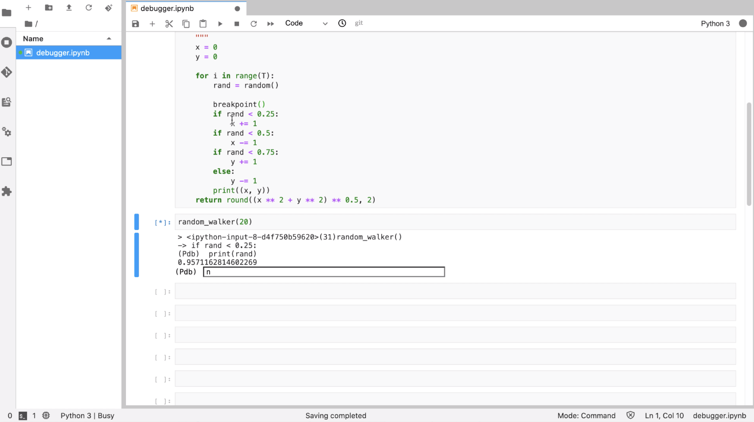Switch to the debugger.ipynb tab

(167, 8)
